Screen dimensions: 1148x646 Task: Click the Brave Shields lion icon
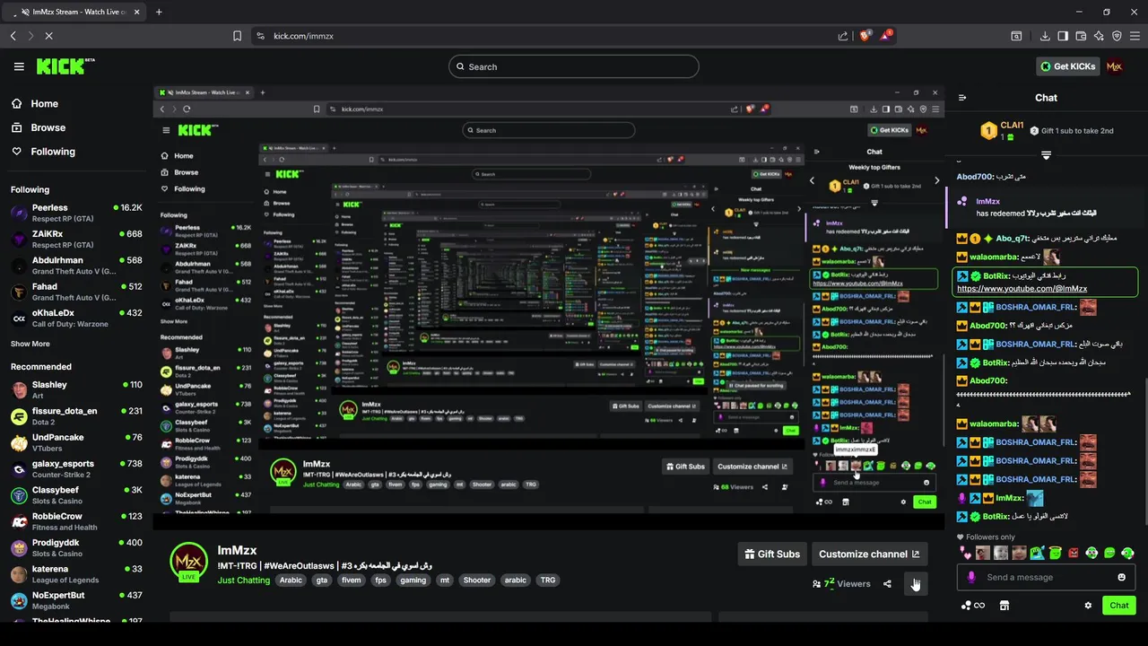pos(865,36)
